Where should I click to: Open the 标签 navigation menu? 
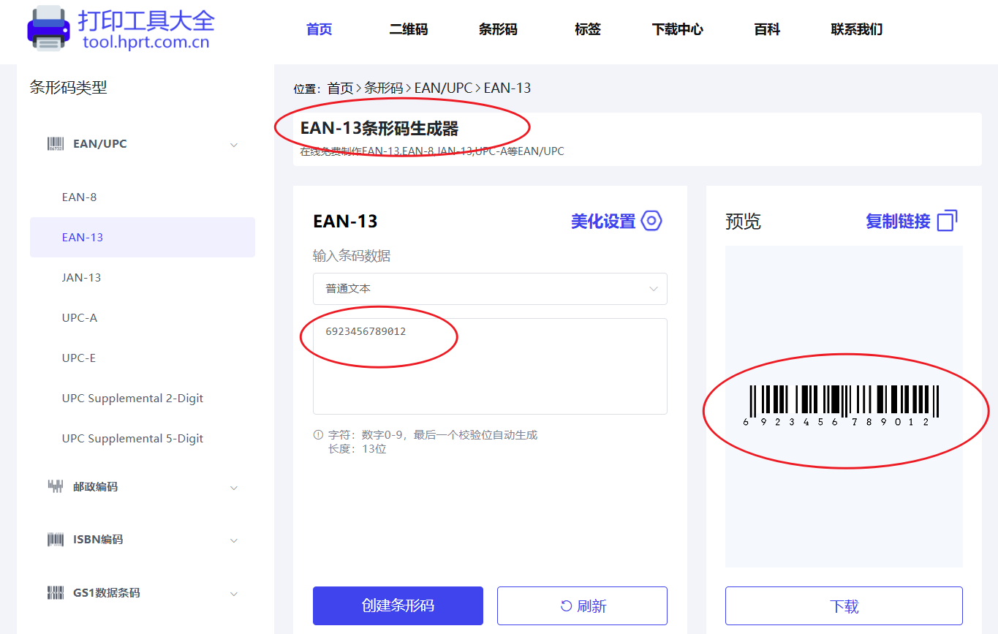coord(588,29)
